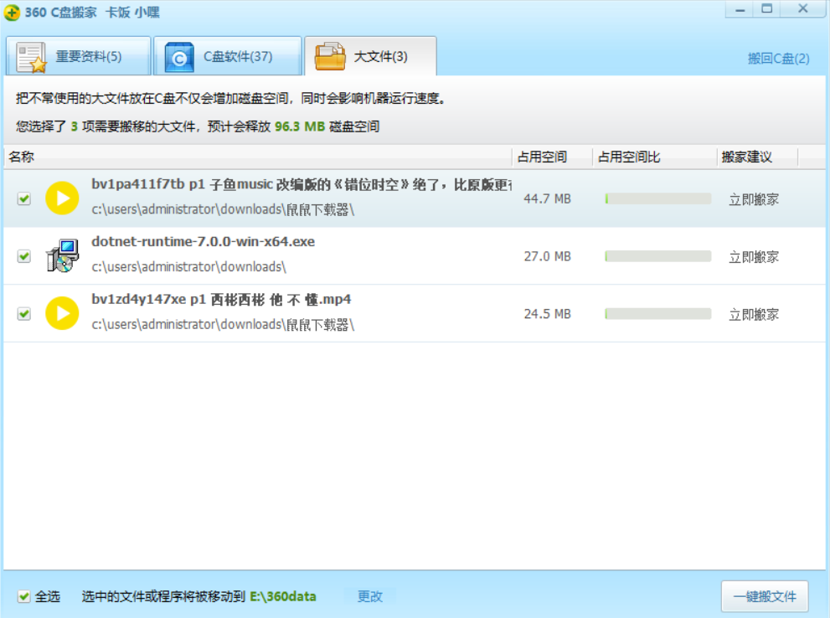Click the 24.5 MB size value

click(548, 314)
